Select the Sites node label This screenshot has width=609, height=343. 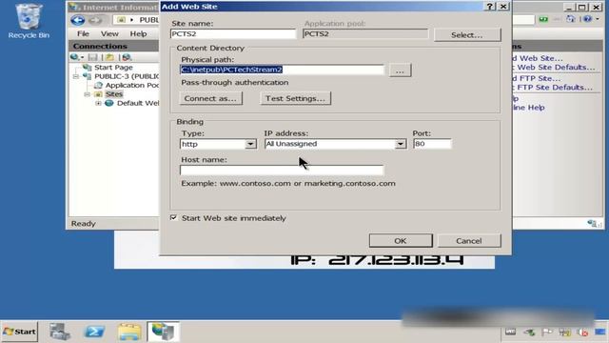pos(114,94)
